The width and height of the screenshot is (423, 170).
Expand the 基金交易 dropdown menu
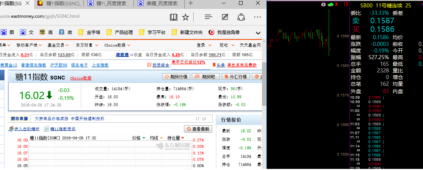(58, 45)
